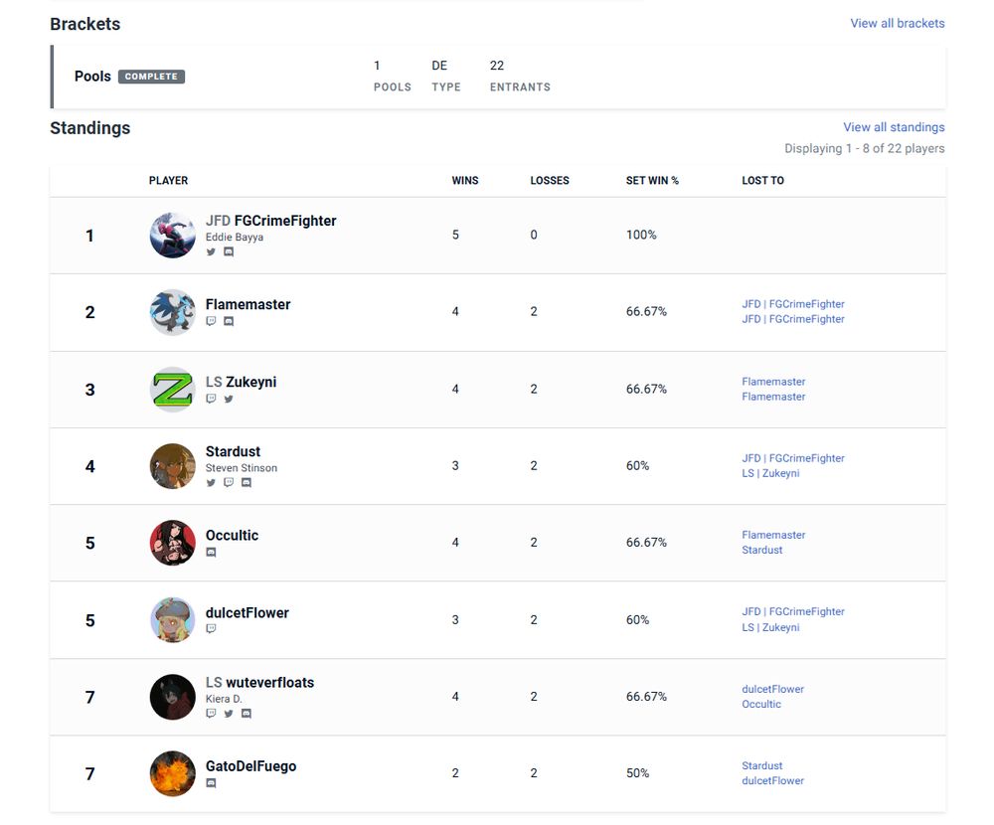The image size is (994, 825).
Task: Open Stardust's Twitch channel icon
Action: [x=229, y=483]
